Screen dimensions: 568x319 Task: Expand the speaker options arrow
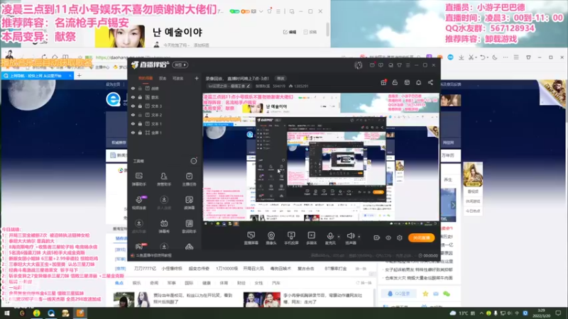[x=359, y=237]
